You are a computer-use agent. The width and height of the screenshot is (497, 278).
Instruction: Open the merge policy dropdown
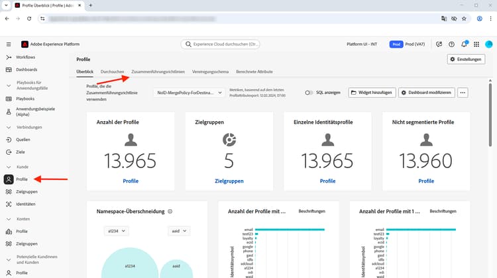pos(190,93)
